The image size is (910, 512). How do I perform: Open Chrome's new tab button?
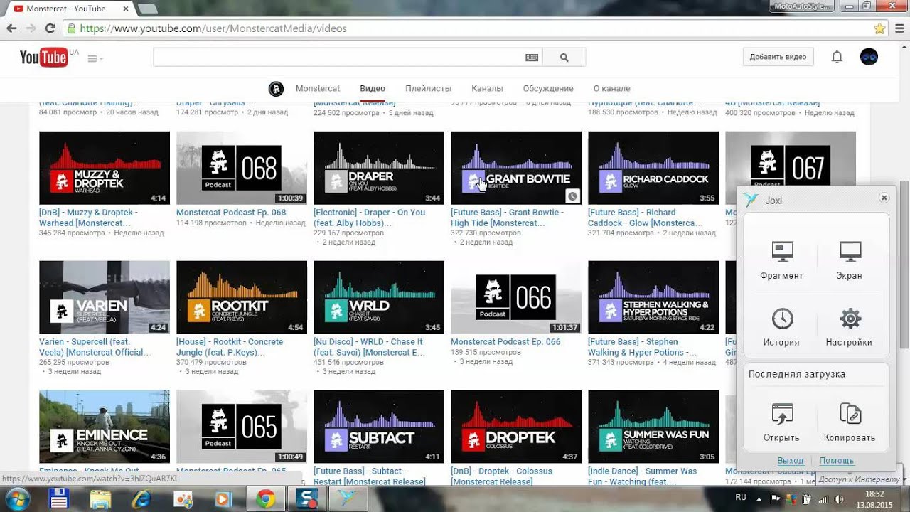(x=147, y=9)
